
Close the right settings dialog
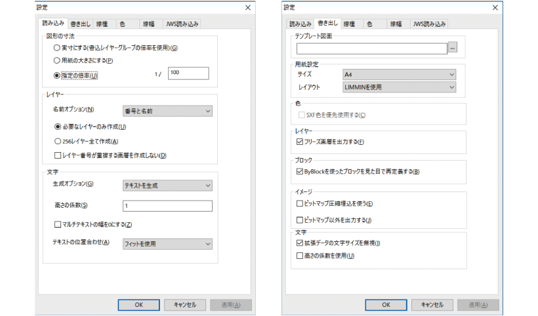click(495, 8)
